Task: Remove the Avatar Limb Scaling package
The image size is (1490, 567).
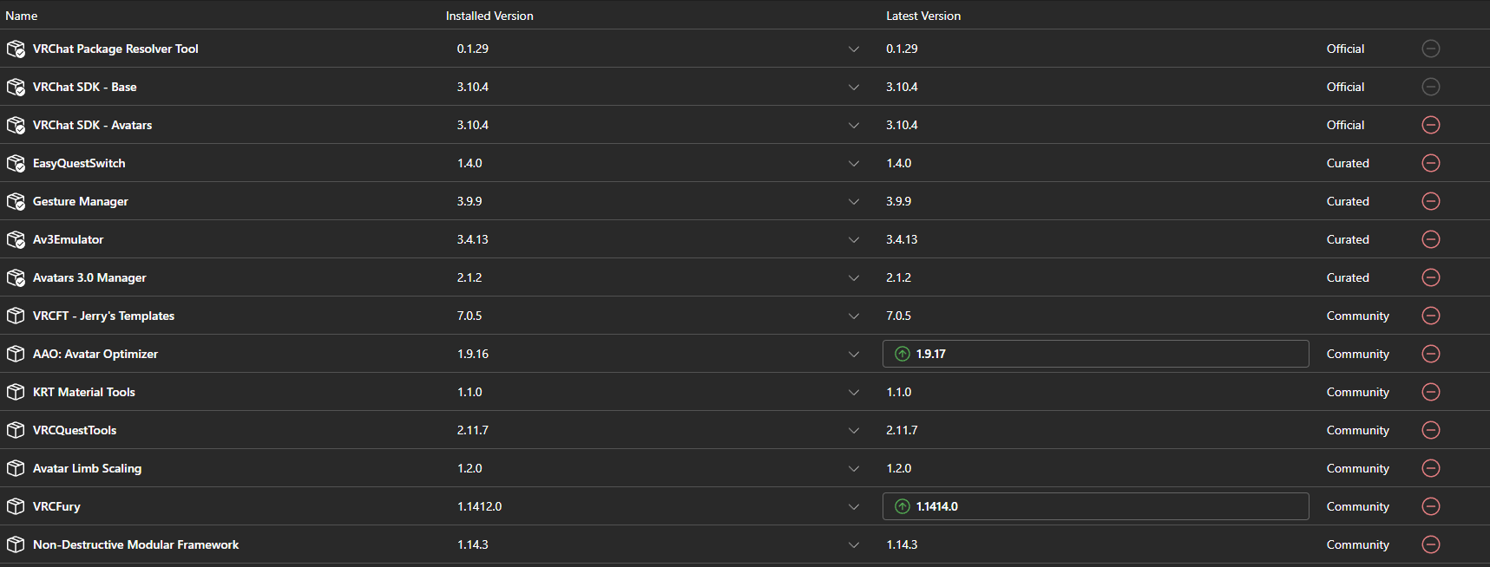Action: [x=1431, y=468]
